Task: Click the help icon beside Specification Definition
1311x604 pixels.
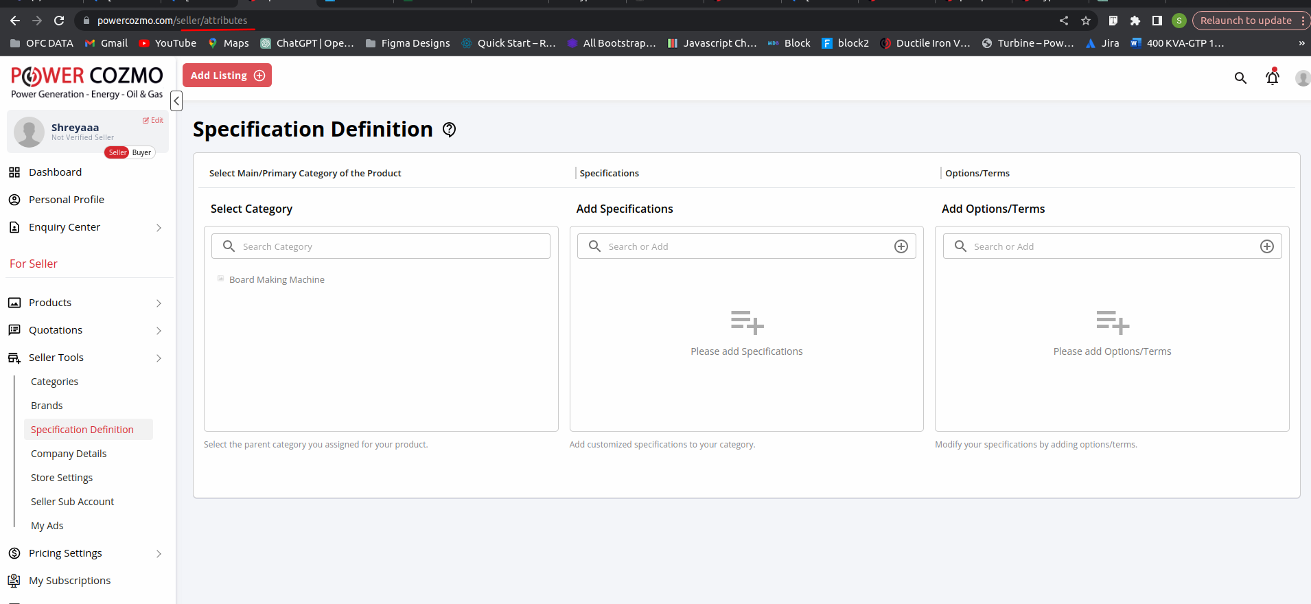Action: (450, 130)
